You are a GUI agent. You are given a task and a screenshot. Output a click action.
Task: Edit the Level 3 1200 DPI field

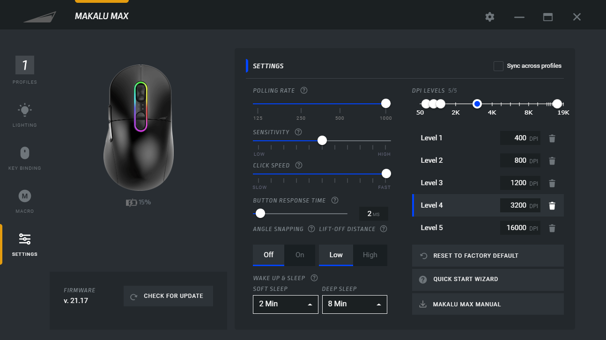pos(520,183)
